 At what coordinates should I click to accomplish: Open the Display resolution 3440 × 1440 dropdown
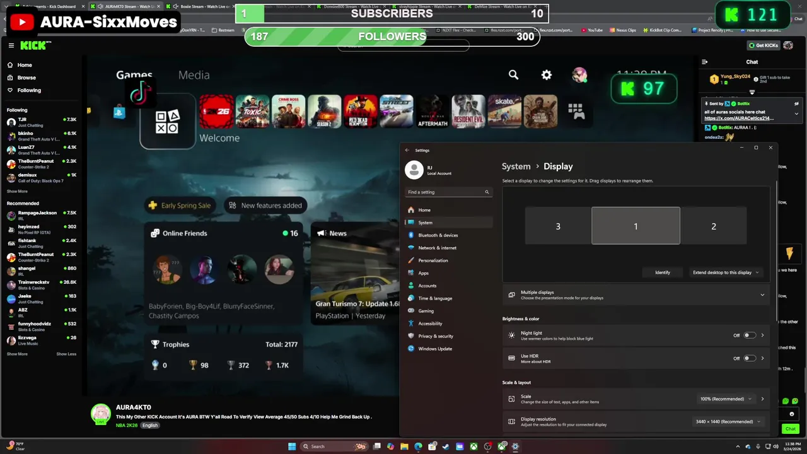click(728, 421)
